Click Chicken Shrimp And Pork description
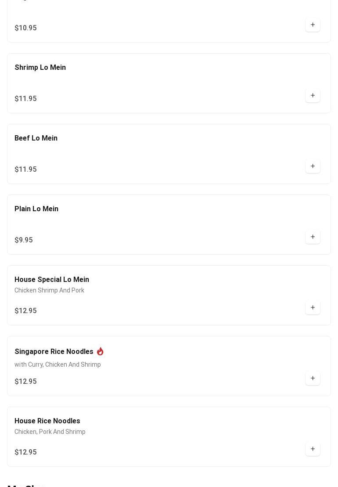Image resolution: width=338 pixels, height=487 pixels. [x=49, y=290]
